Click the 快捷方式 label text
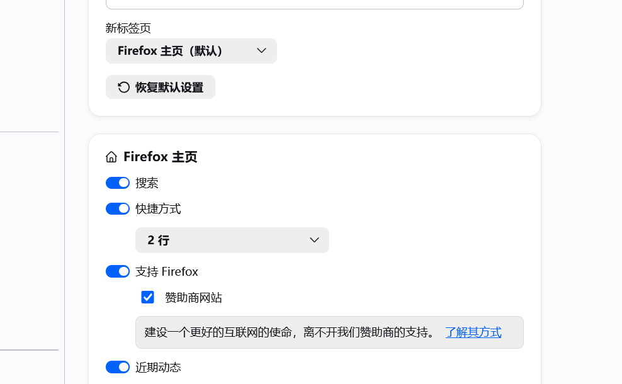622x384 pixels. pyautogui.click(x=158, y=209)
